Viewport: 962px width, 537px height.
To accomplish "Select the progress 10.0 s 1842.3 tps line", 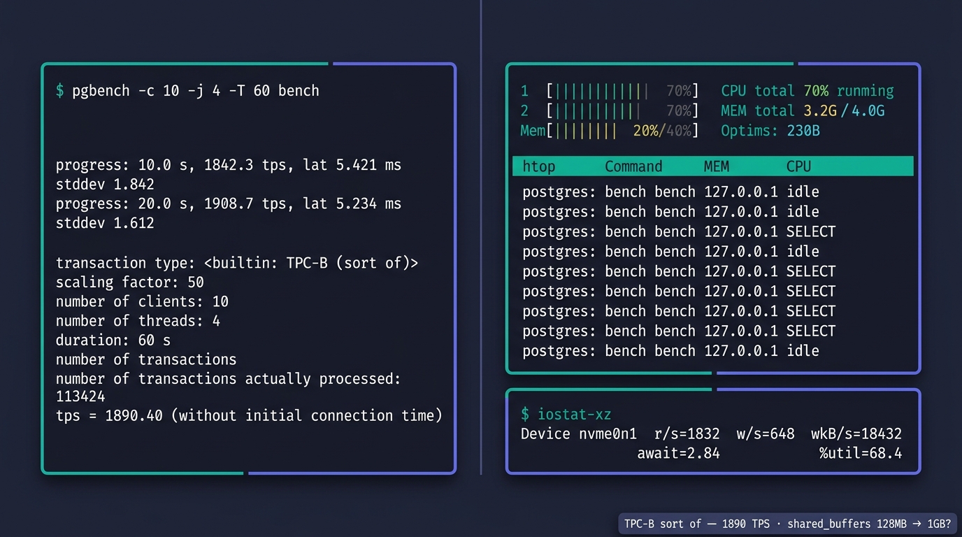I will (229, 166).
